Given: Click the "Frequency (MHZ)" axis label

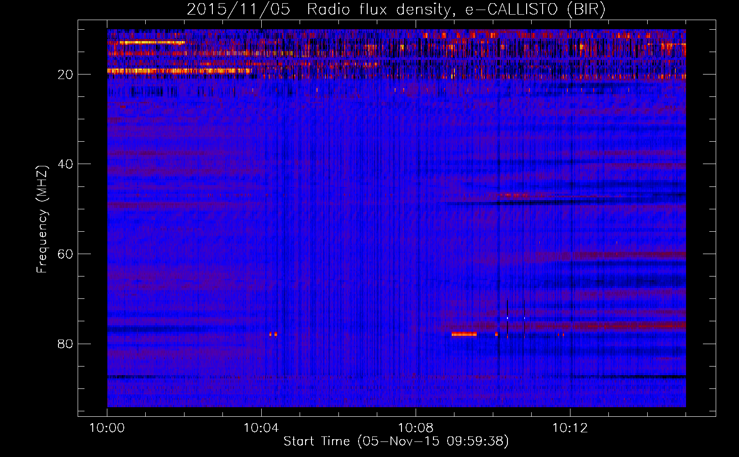Looking at the screenshot, I should [x=42, y=219].
